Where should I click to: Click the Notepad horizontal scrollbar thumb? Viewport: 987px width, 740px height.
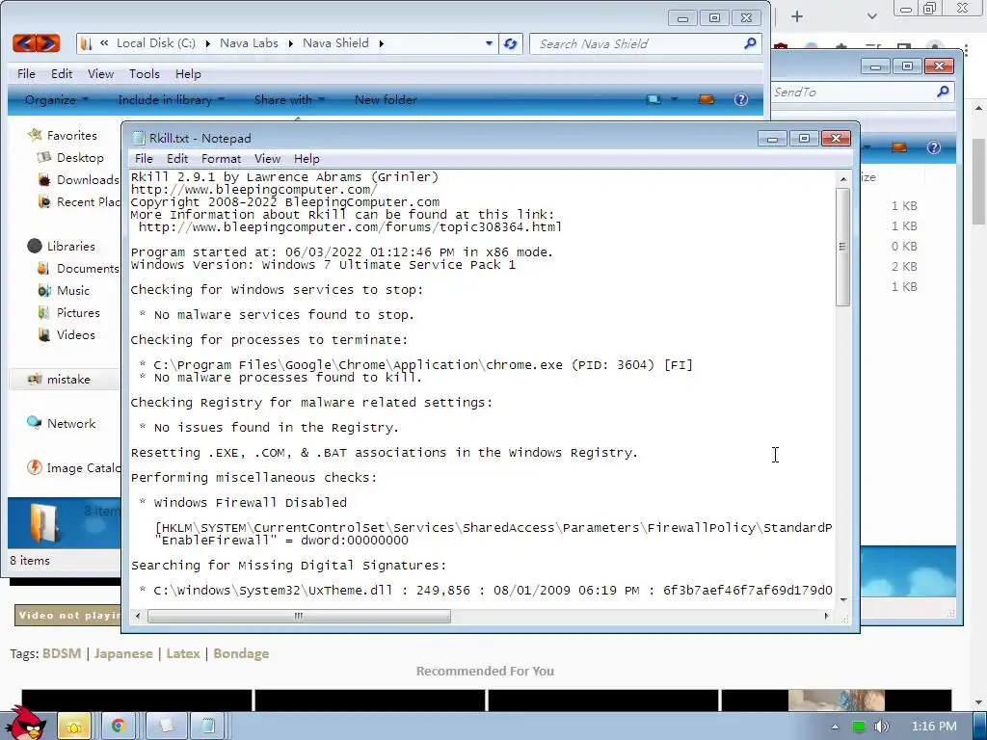click(x=299, y=616)
